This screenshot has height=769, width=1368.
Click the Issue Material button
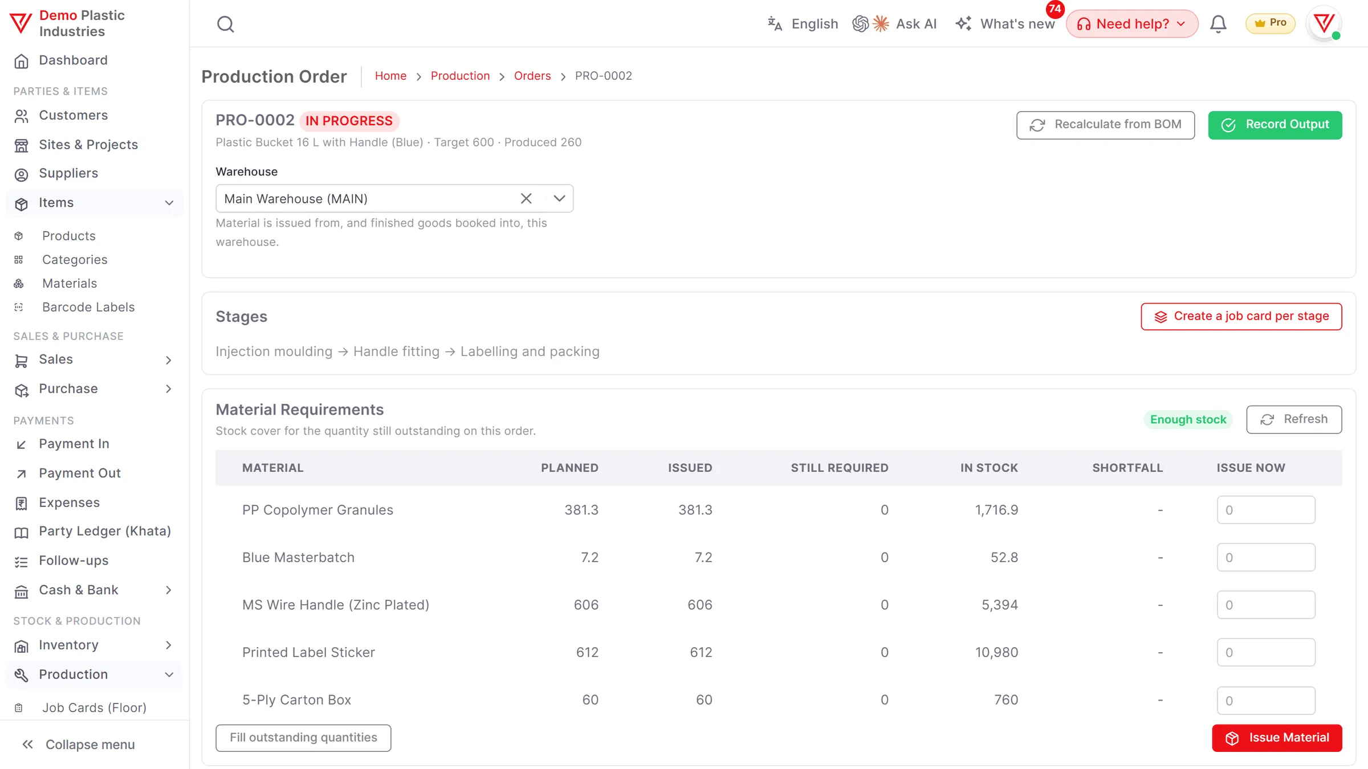[1277, 738]
